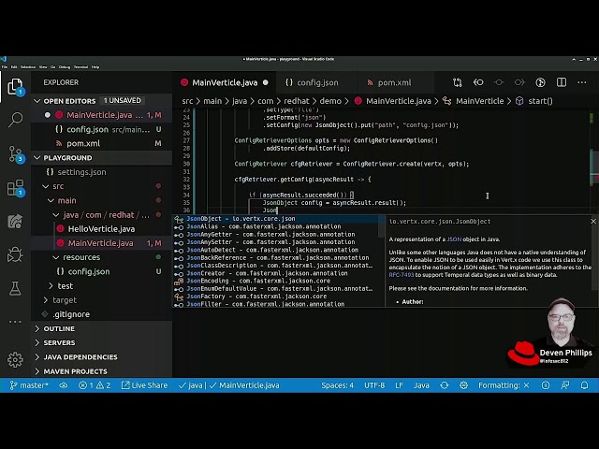Collapse the Open Editors section

pyautogui.click(x=37, y=101)
